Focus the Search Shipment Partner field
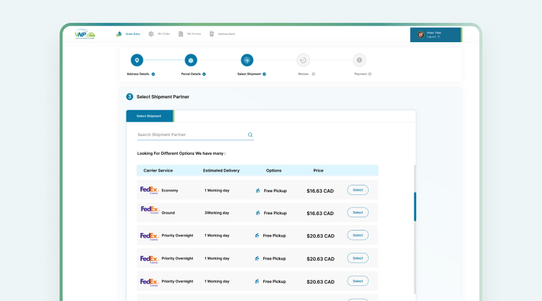 pyautogui.click(x=195, y=135)
